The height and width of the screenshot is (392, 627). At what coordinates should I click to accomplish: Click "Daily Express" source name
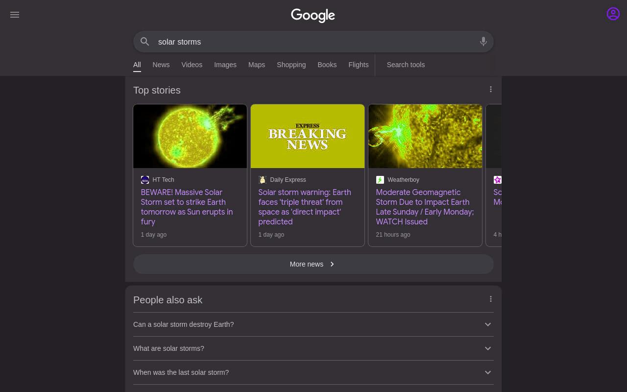pyautogui.click(x=288, y=180)
